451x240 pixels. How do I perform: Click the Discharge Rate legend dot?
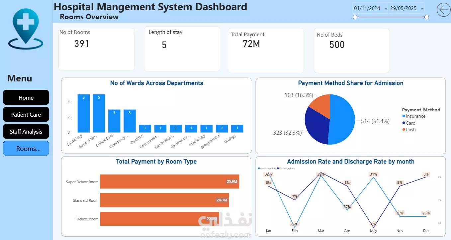click(x=278, y=169)
